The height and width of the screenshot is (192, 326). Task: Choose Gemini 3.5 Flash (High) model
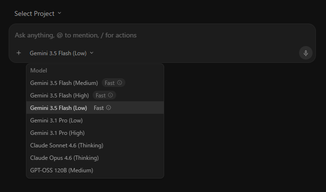click(x=95, y=95)
